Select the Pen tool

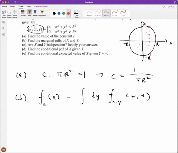30,13
